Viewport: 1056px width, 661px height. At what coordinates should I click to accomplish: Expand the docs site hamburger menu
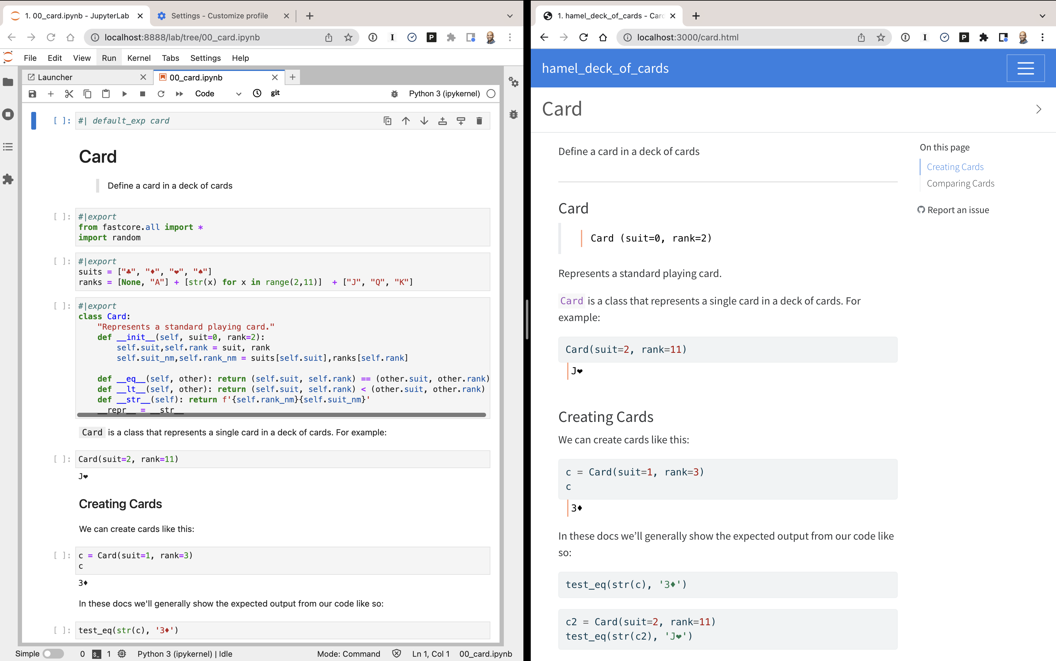click(x=1025, y=68)
